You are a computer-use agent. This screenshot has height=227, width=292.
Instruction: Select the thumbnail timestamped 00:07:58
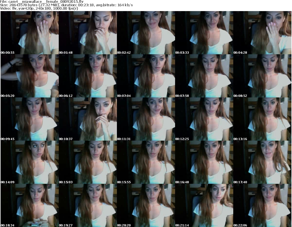click(x=204, y=76)
